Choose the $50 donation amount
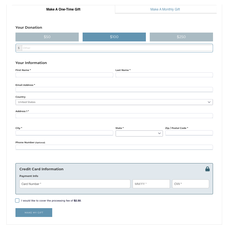 [x=47, y=37]
